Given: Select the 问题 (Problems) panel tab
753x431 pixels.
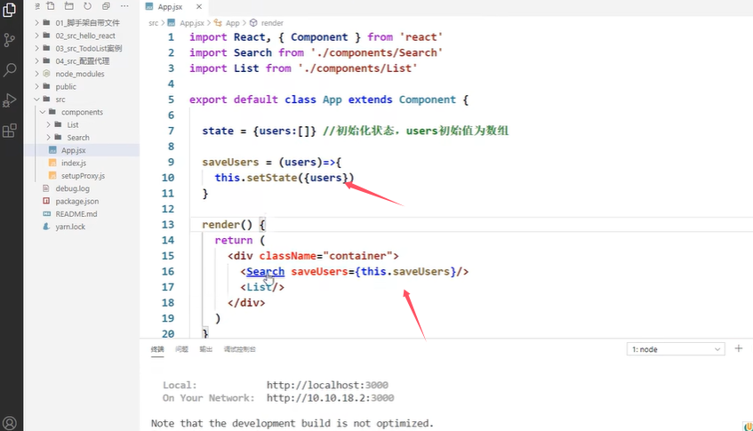Looking at the screenshot, I should point(181,349).
